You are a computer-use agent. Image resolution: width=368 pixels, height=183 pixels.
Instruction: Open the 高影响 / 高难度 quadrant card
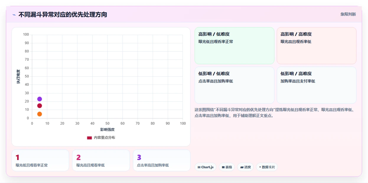click(317, 46)
